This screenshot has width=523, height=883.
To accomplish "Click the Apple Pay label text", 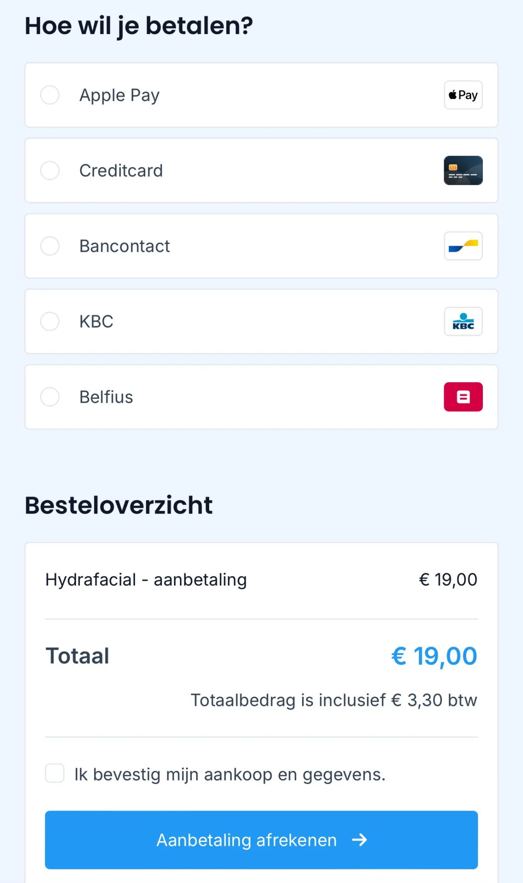I will [119, 95].
